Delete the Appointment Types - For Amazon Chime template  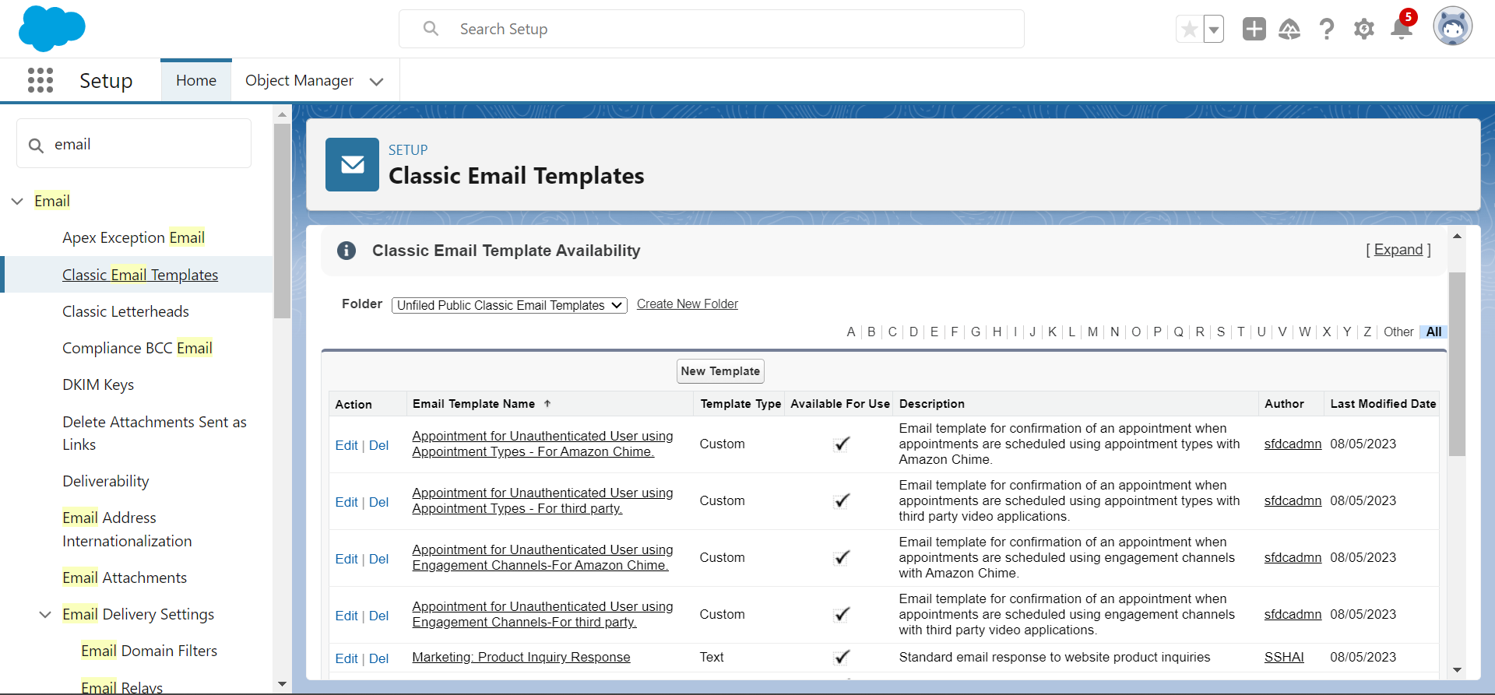point(378,445)
